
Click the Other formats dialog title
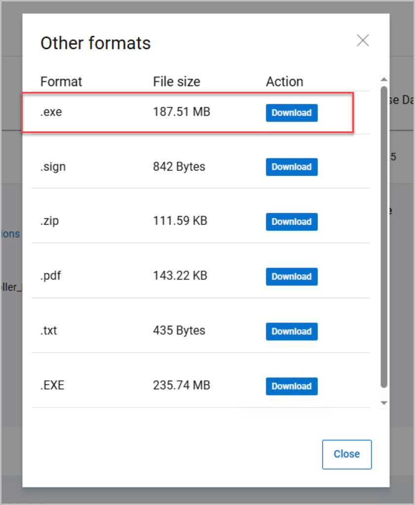[x=95, y=43]
